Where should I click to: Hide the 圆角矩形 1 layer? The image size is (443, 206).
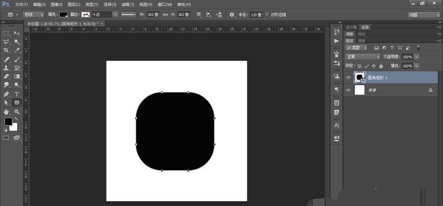click(348, 78)
